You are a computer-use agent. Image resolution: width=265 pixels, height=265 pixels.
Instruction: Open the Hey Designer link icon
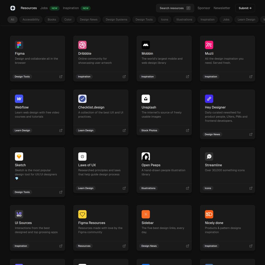click(x=209, y=99)
